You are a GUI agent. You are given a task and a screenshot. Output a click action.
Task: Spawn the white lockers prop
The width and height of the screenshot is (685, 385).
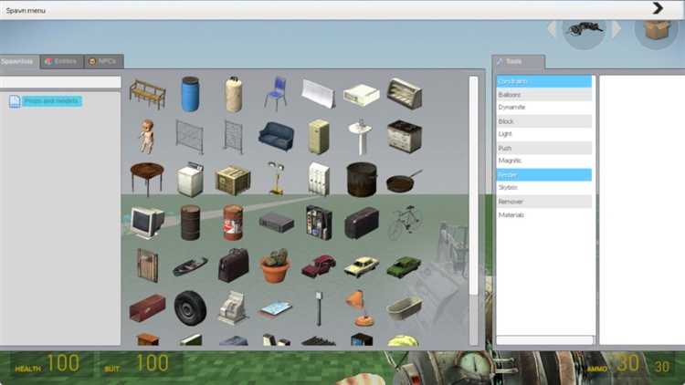pyautogui.click(x=319, y=179)
